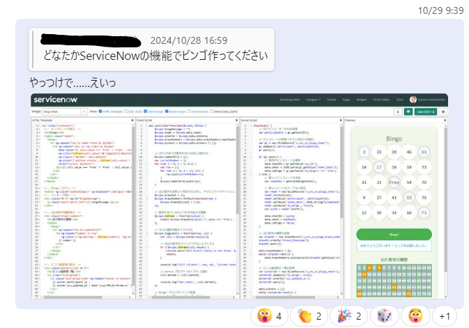469x328 pixels.
Task: Add a clapping hands reaction
Action: click(309, 315)
